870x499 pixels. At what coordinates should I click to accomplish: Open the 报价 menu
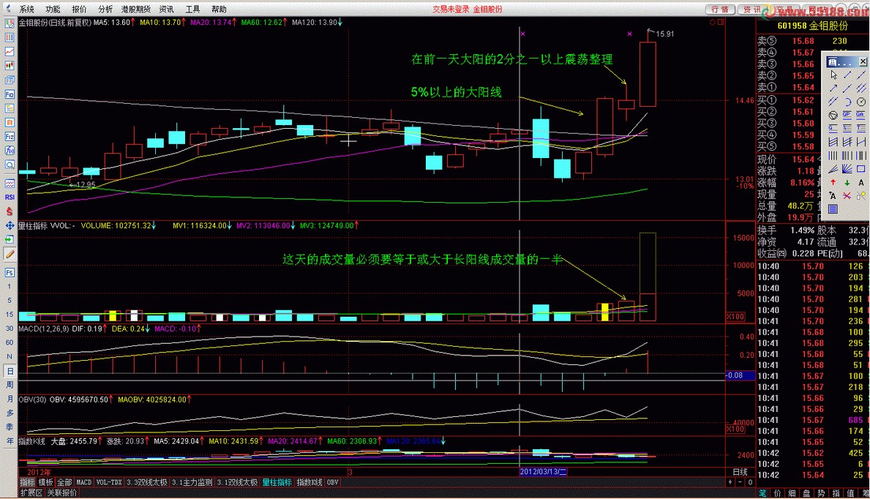pos(79,10)
